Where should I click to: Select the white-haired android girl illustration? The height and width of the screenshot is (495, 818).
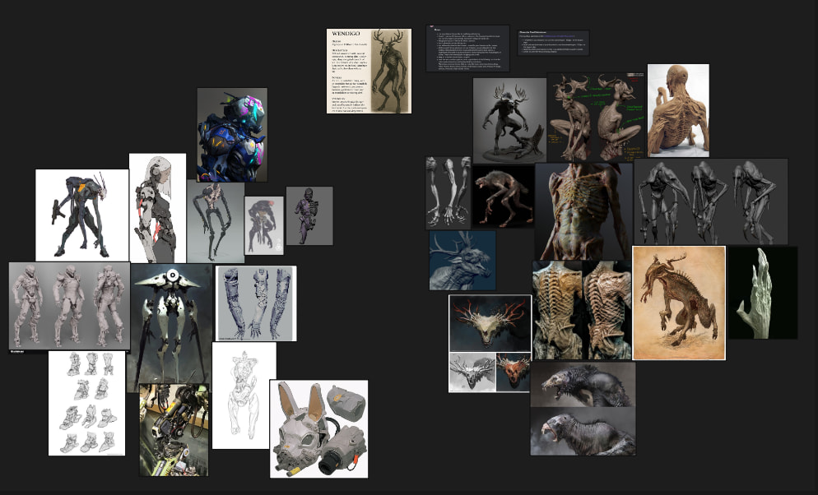pos(157,207)
